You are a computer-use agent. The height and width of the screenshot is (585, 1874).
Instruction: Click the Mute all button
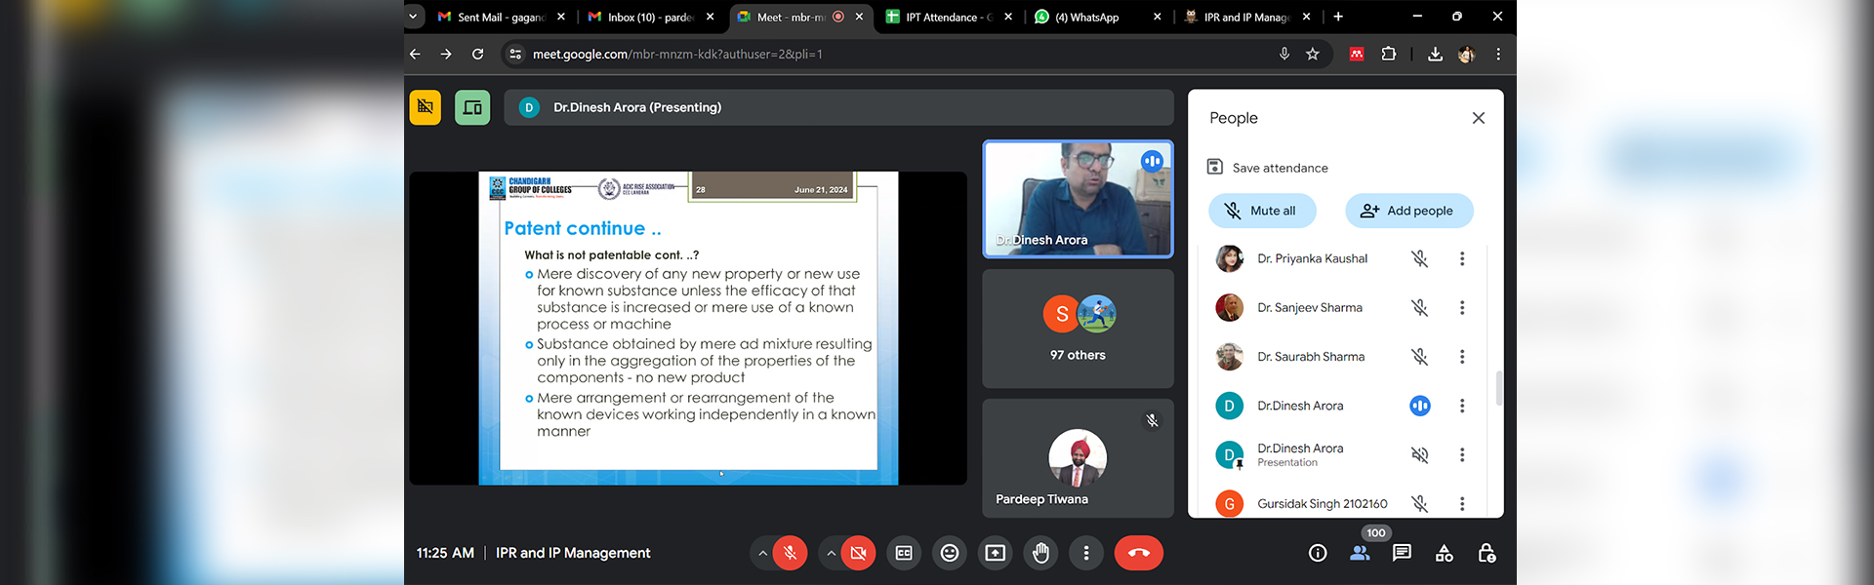tap(1262, 211)
